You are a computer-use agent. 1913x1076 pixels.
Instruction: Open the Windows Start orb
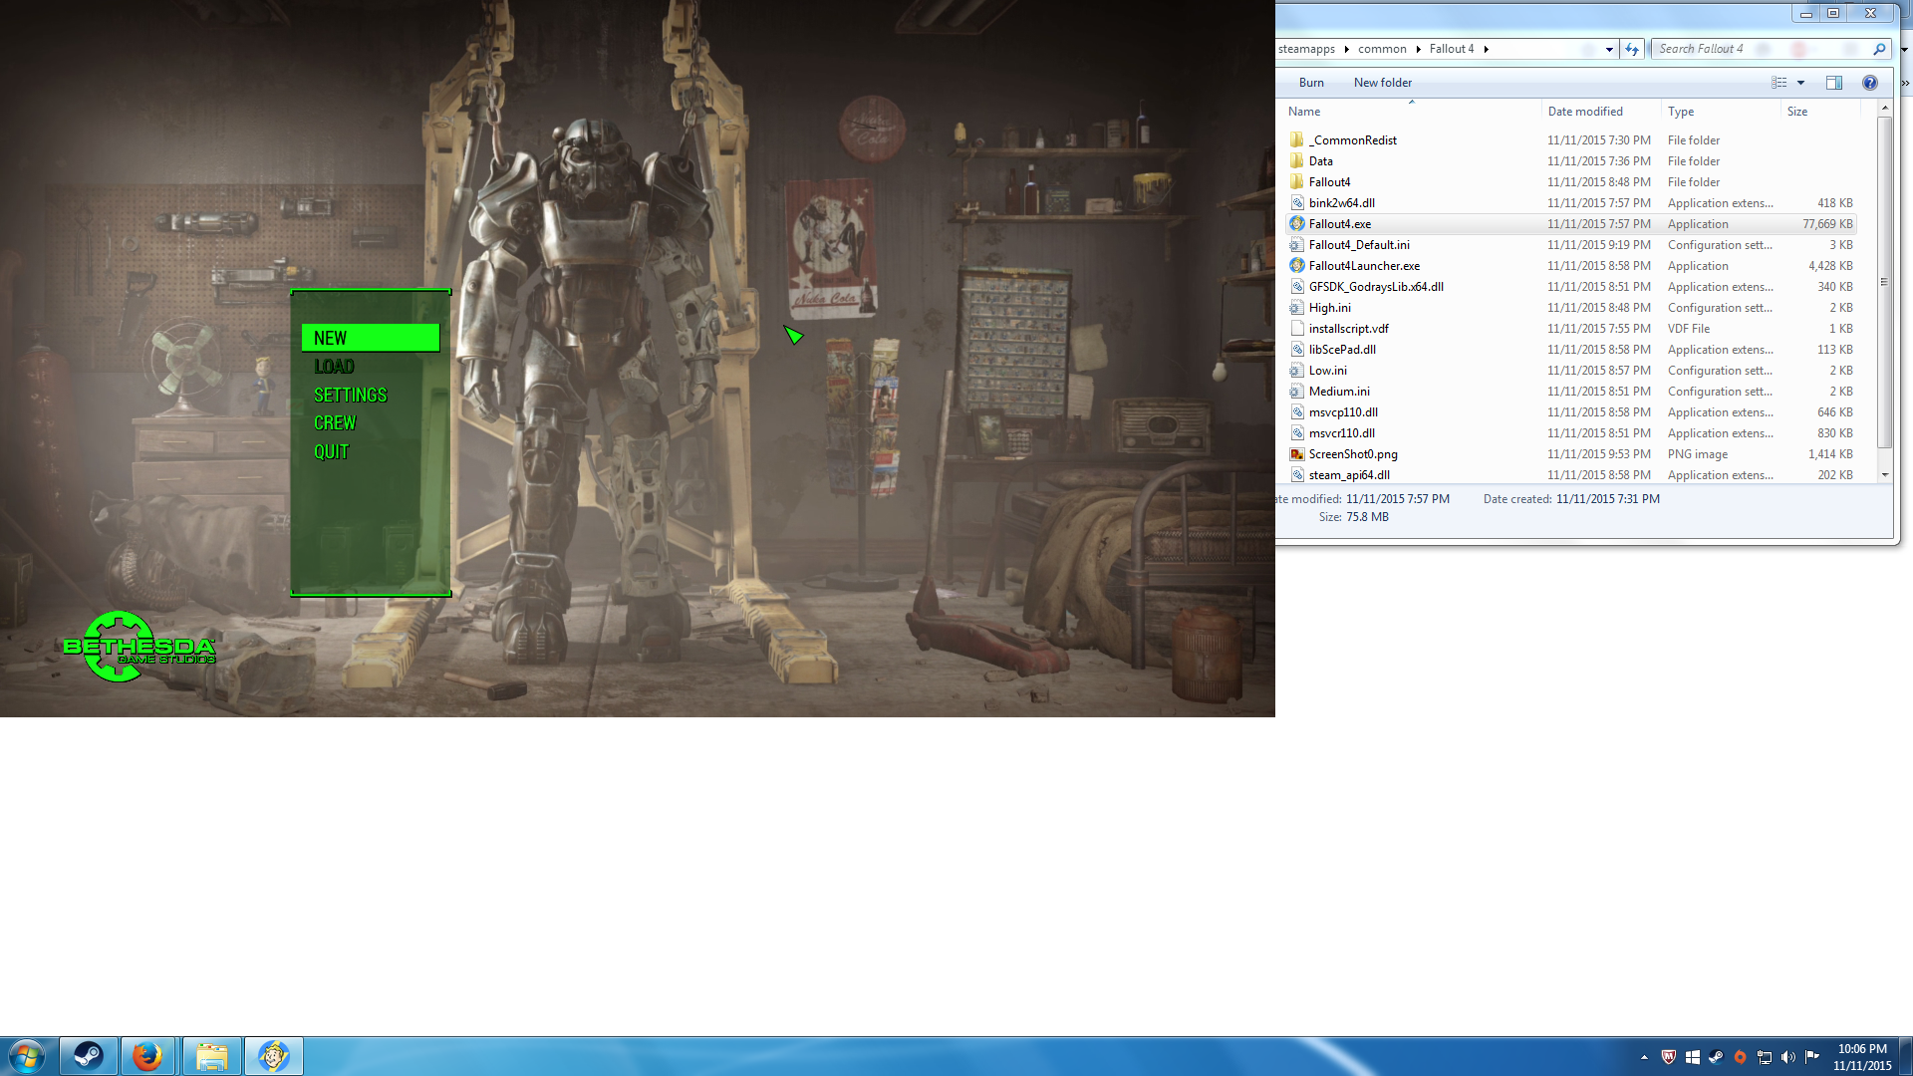27,1056
